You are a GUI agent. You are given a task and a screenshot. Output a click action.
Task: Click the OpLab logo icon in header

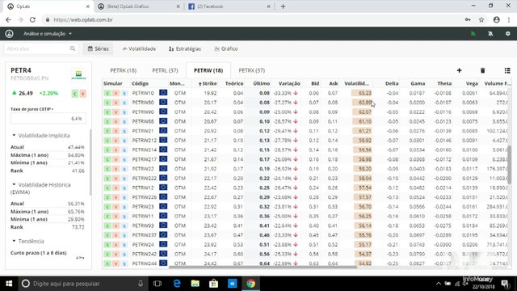(9, 34)
